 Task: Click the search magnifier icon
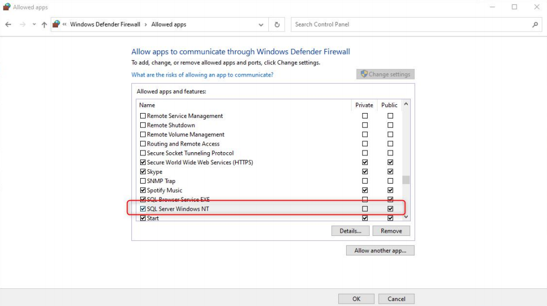pyautogui.click(x=535, y=25)
